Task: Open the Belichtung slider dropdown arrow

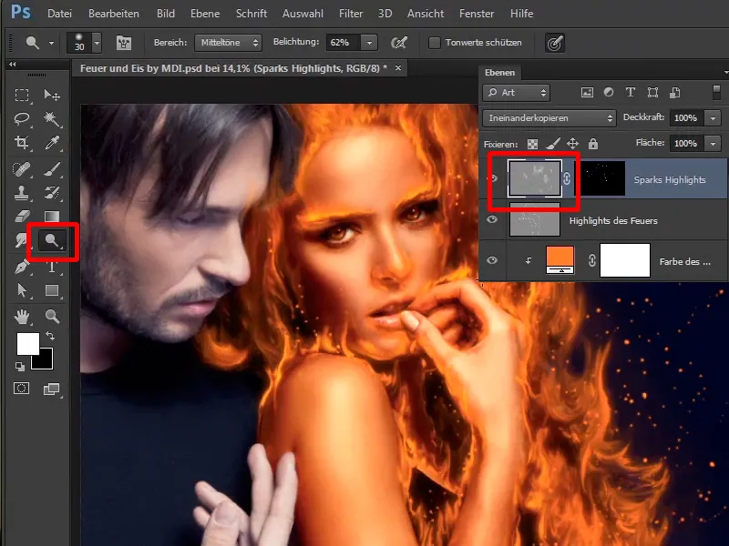Action: pyautogui.click(x=369, y=43)
